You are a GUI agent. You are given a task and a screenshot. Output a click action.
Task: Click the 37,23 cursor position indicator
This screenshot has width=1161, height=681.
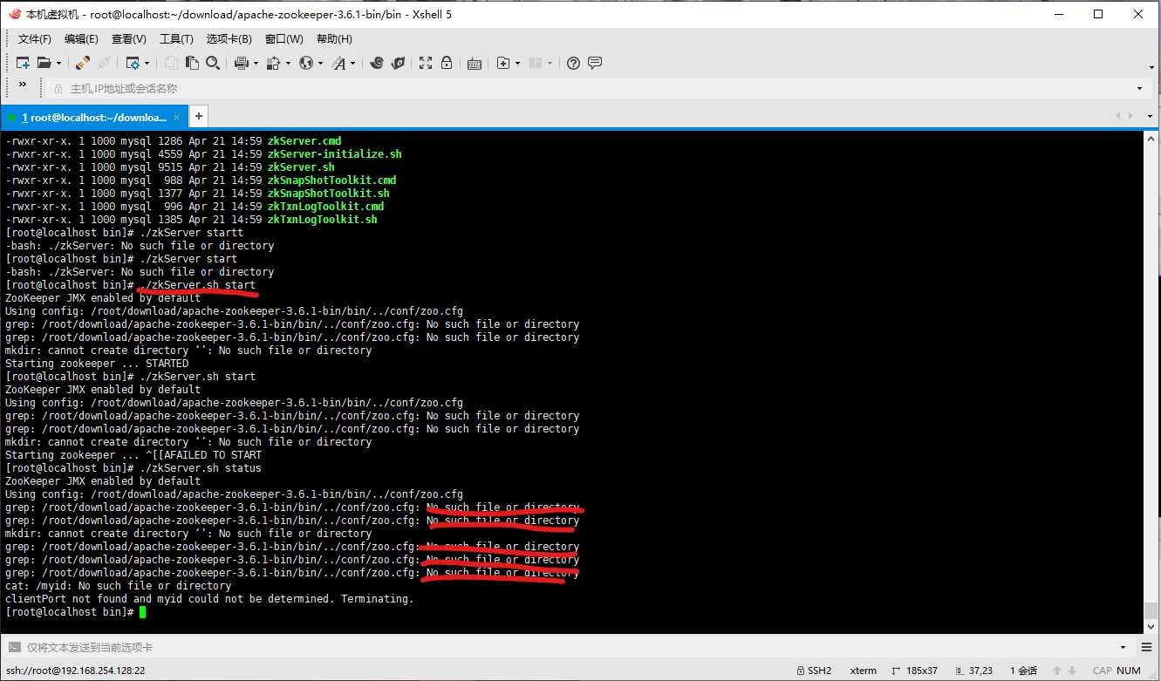973,671
